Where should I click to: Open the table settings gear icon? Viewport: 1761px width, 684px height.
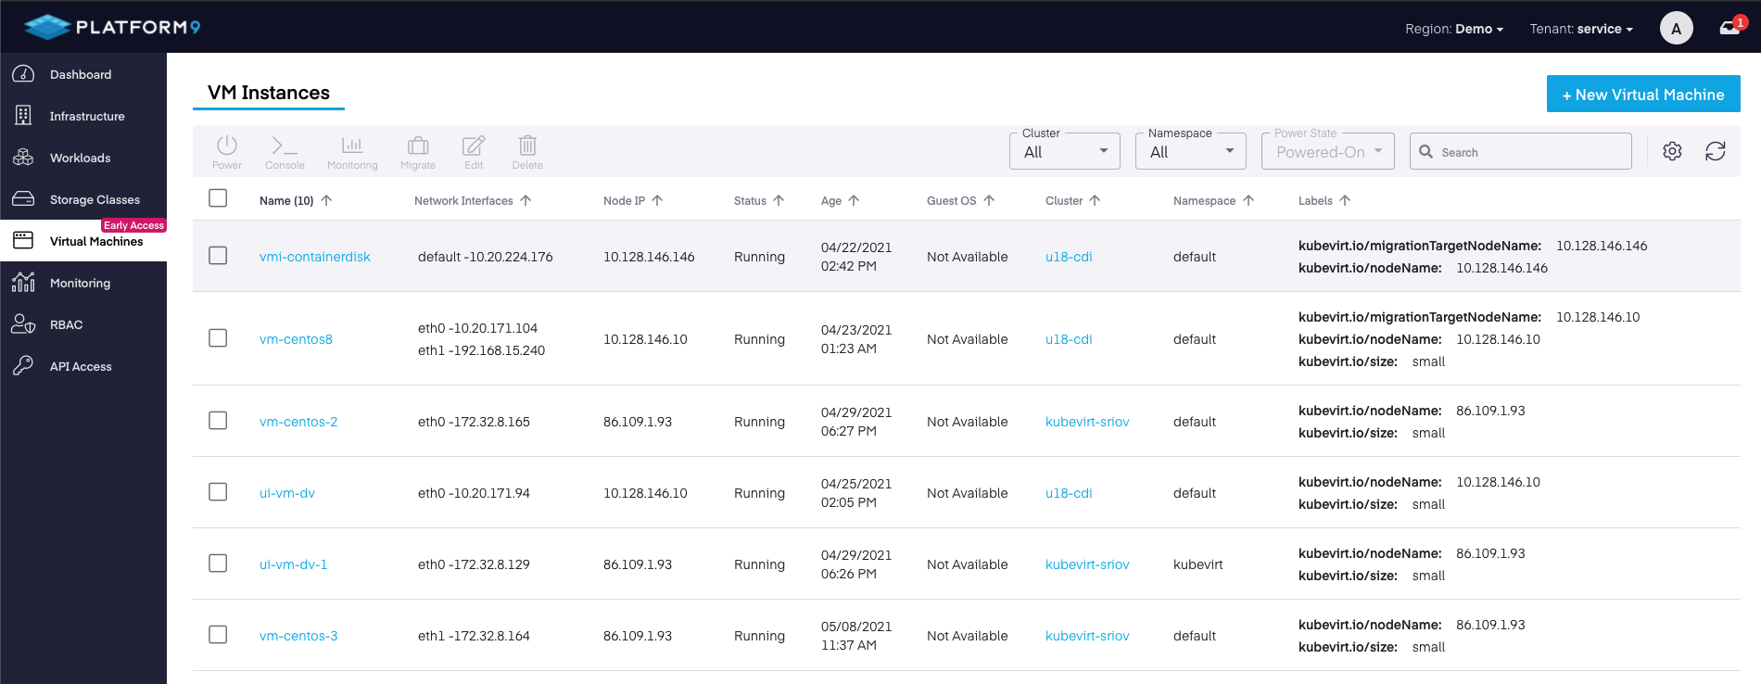pyautogui.click(x=1672, y=151)
